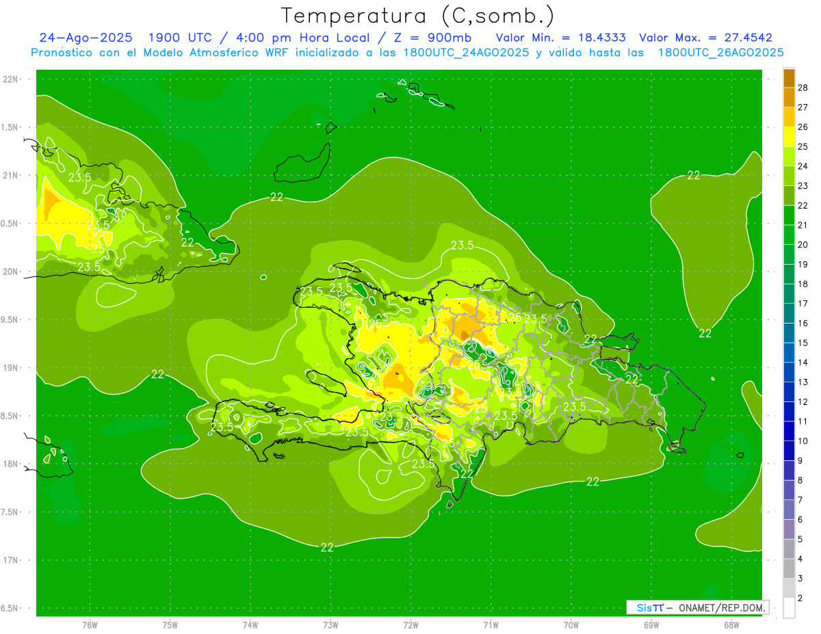The image size is (821, 634).
Task: Click the '19N' latitude axis label
Action: (x=12, y=367)
